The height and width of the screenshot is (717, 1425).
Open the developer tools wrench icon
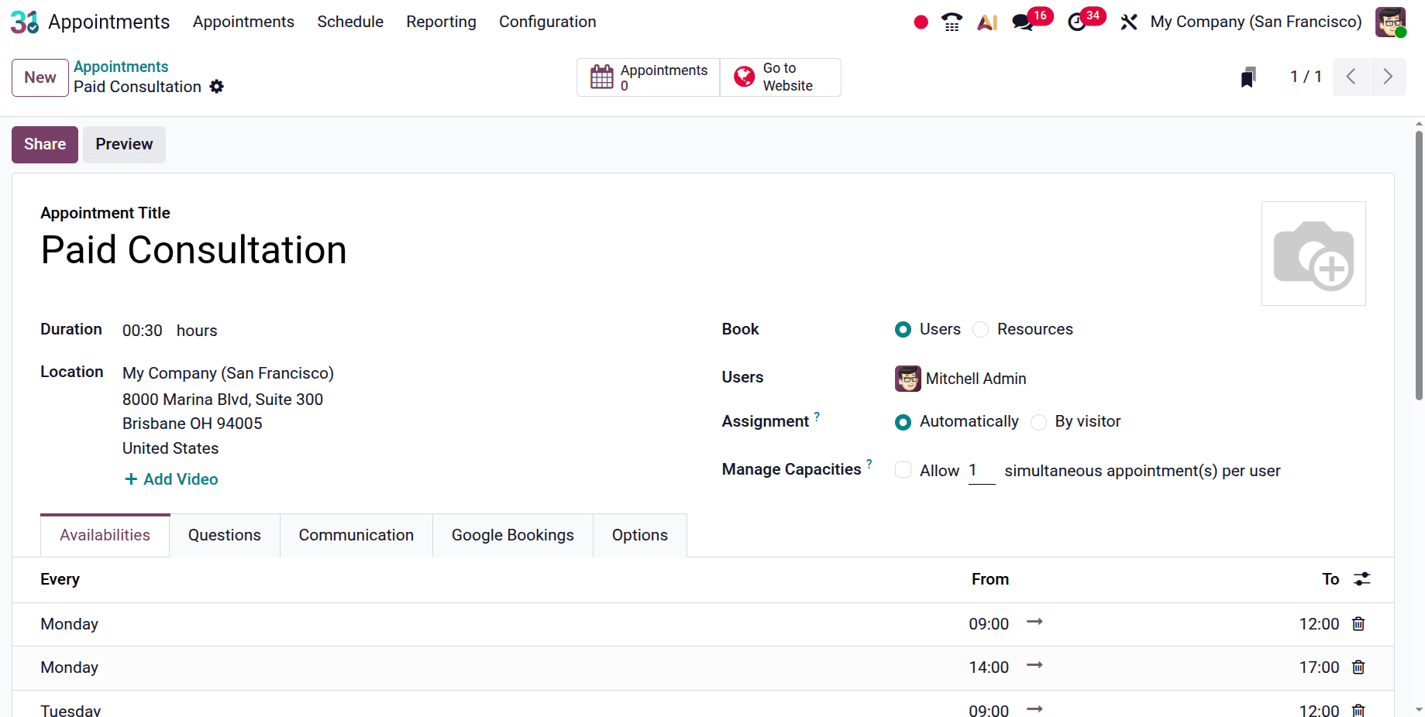[1128, 22]
